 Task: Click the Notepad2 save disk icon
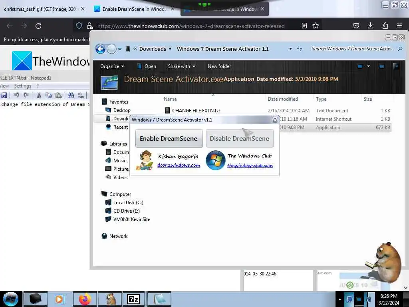pos(4,95)
